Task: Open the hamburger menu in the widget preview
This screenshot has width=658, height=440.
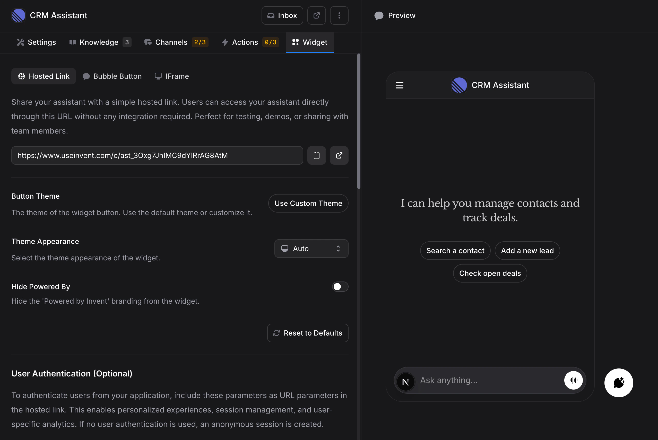Action: pos(399,85)
